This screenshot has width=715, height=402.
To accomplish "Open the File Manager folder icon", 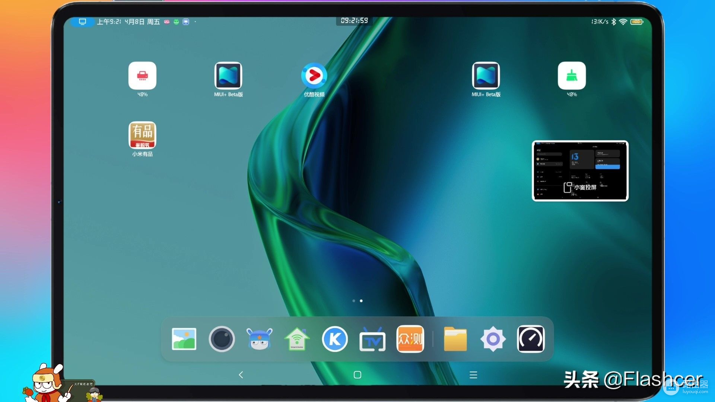I will [x=455, y=339].
